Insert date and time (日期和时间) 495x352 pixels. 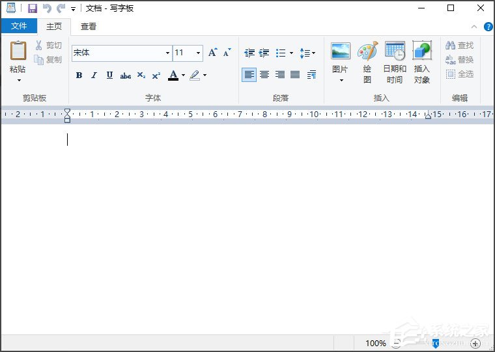(395, 62)
